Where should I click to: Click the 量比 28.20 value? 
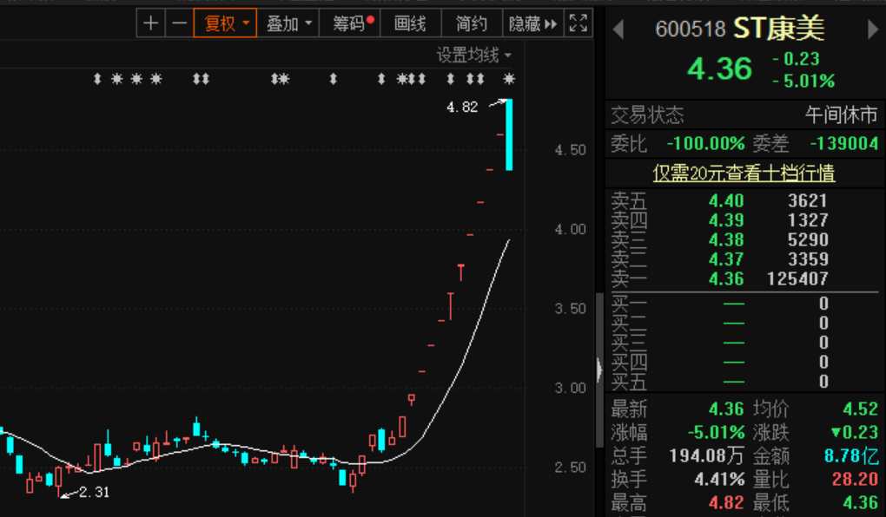click(x=855, y=479)
